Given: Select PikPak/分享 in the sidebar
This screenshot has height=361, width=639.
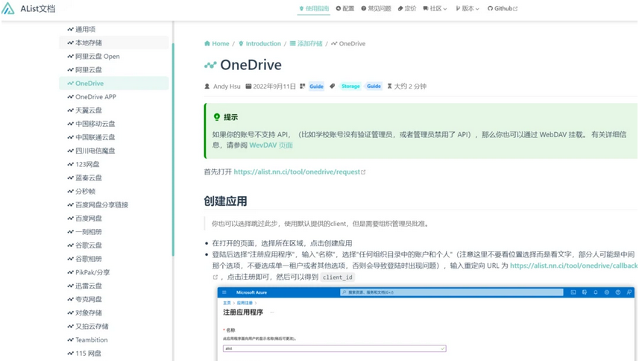Looking at the screenshot, I should click(x=113, y=272).
